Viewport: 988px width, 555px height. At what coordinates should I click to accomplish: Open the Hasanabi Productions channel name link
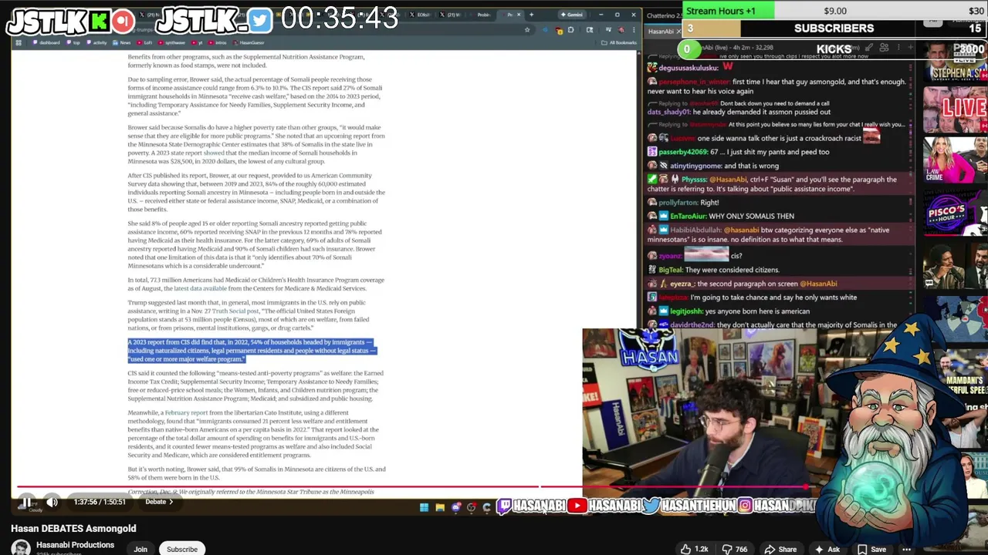[x=75, y=545]
